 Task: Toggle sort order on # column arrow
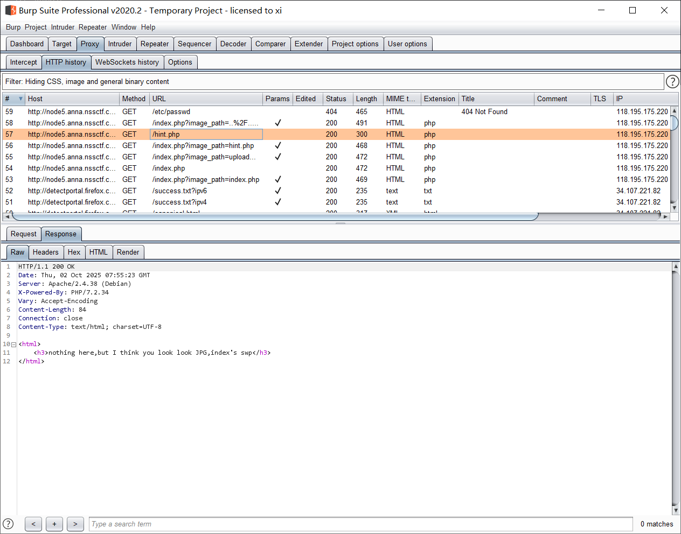coord(20,99)
